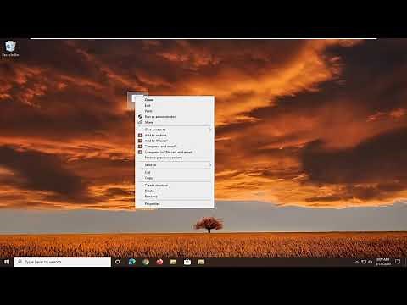This screenshot has height=305, width=407.
Task: Choose Edit in the context menu
Action: pyautogui.click(x=175, y=105)
